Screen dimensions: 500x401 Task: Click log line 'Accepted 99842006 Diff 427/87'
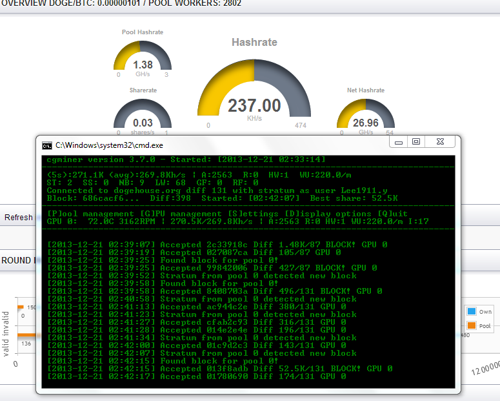tap(212, 268)
